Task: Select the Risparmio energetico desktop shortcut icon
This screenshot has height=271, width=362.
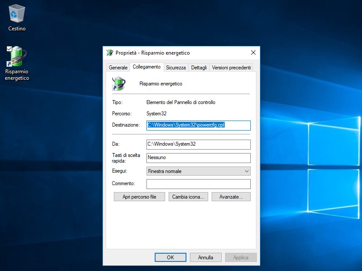Action: pos(17,57)
